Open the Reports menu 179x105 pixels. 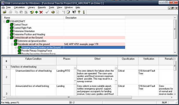pos(42,8)
